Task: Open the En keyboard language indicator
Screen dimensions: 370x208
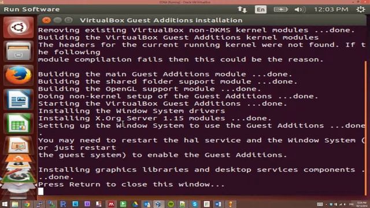Action: click(261, 9)
